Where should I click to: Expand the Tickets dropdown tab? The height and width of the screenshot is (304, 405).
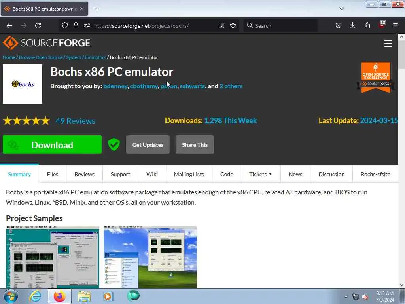(x=260, y=174)
